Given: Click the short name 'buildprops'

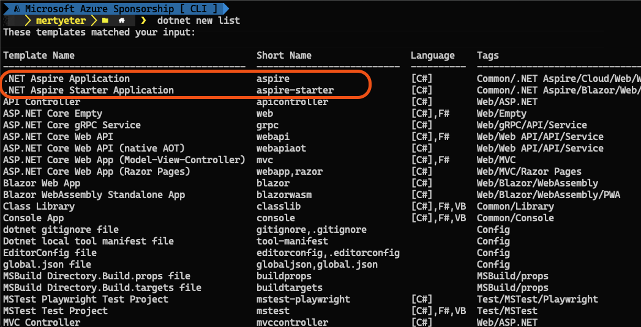Looking at the screenshot, I should pos(284,276).
